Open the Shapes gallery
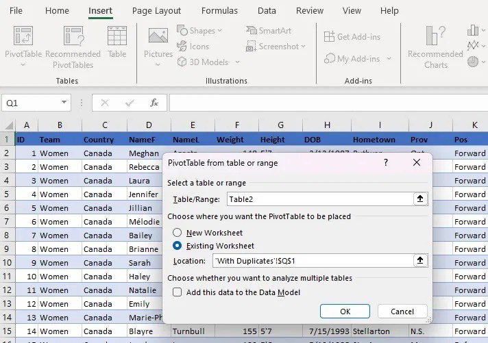The width and height of the screenshot is (488, 343). 199,31
